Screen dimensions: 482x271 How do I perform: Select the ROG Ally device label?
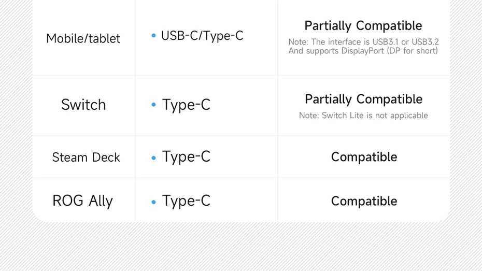(82, 201)
